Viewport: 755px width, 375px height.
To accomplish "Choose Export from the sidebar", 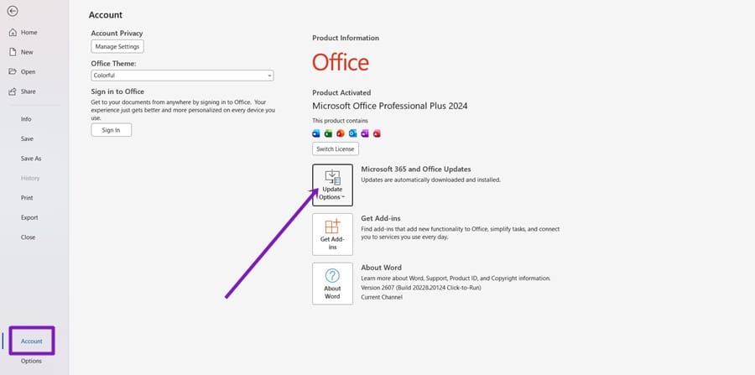I will [29, 217].
